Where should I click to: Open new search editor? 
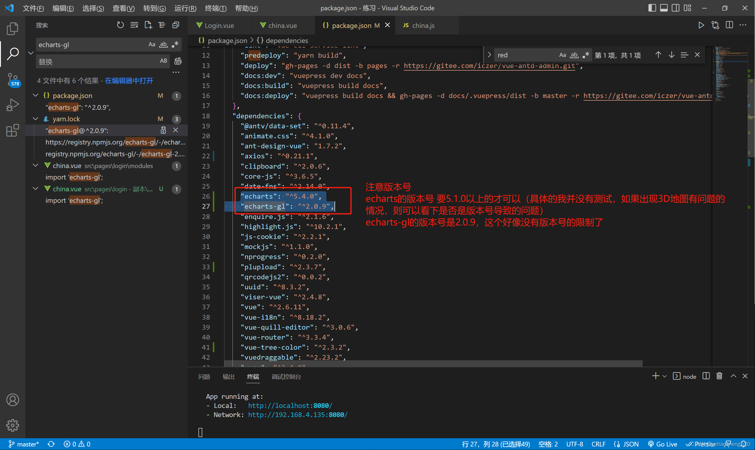click(148, 25)
